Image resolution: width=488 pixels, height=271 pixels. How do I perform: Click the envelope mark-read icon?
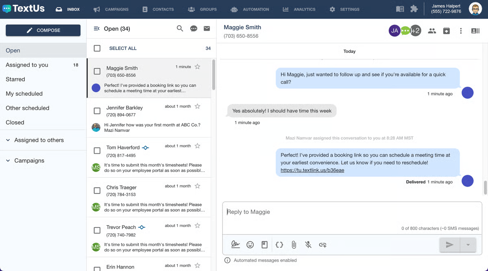tap(207, 28)
